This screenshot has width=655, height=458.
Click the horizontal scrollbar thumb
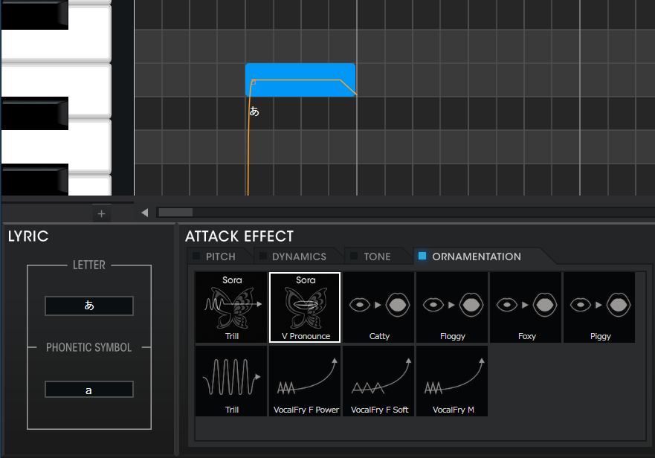point(175,213)
